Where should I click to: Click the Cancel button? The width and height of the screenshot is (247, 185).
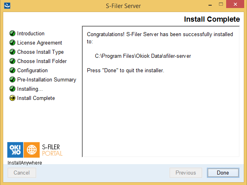22,173
